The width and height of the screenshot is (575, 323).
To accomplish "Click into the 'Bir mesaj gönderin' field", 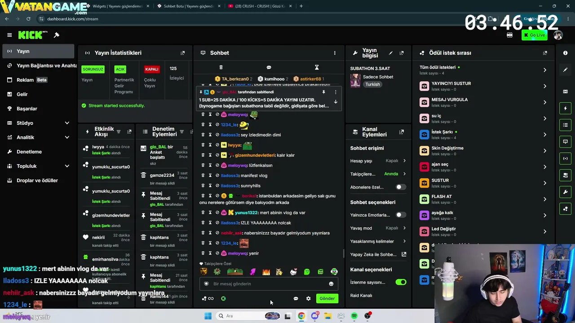I will 269,284.
